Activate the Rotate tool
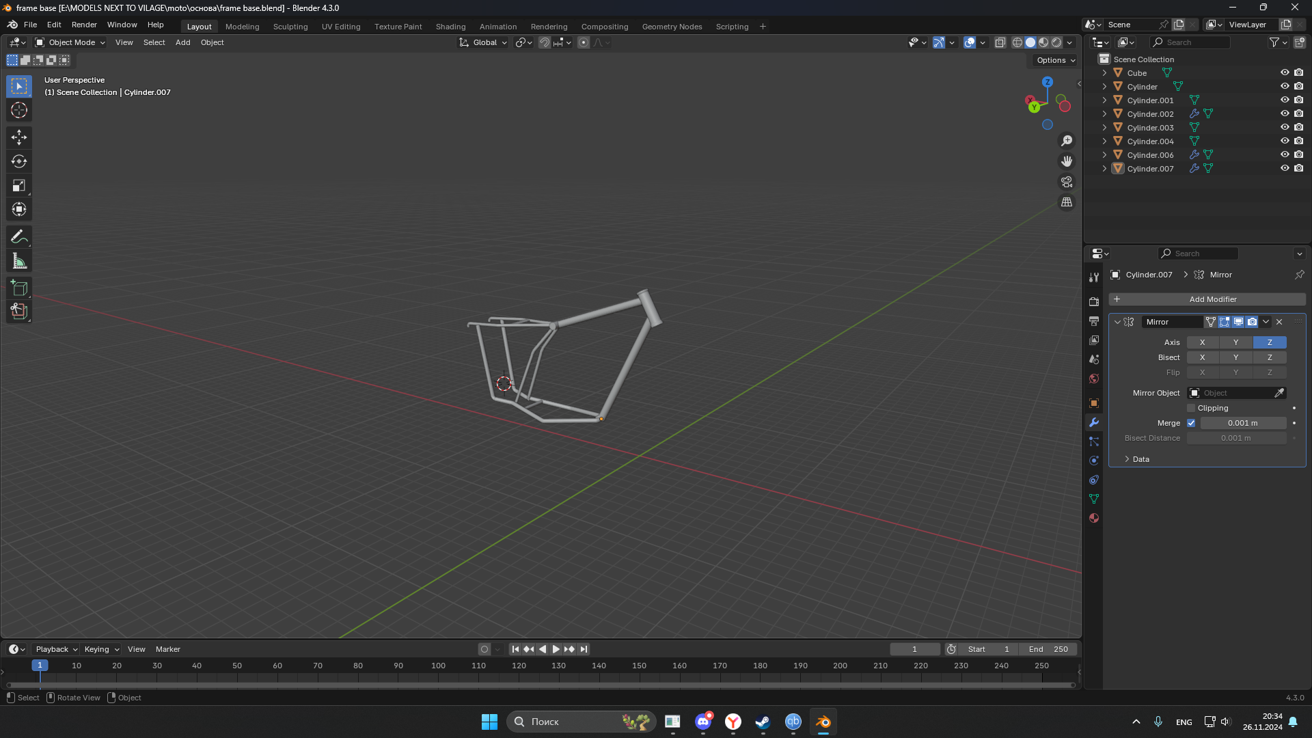This screenshot has width=1312, height=738. pos(19,161)
